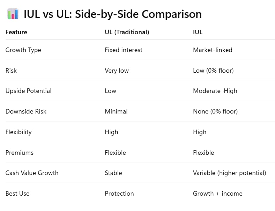Click the Fixed interest cell

point(124,50)
